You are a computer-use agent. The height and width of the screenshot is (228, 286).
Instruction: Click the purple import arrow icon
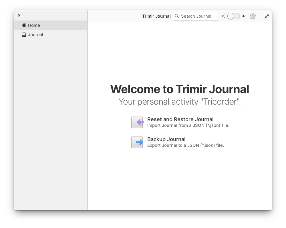coord(137,122)
